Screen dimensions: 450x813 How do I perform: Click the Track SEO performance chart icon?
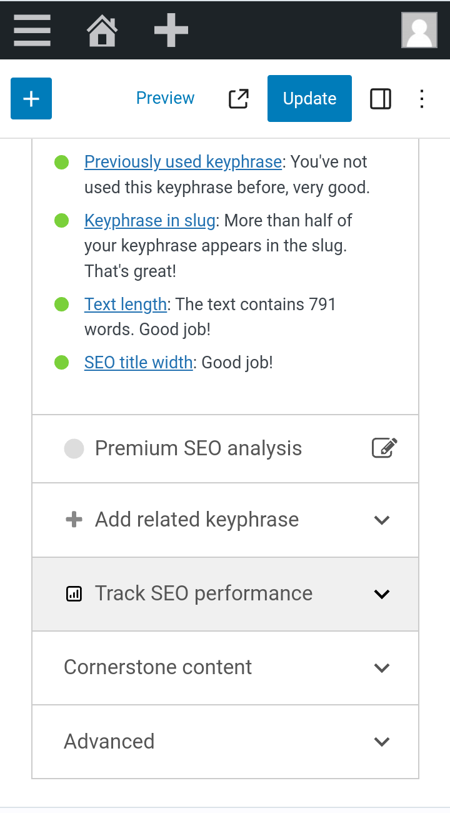pos(74,594)
